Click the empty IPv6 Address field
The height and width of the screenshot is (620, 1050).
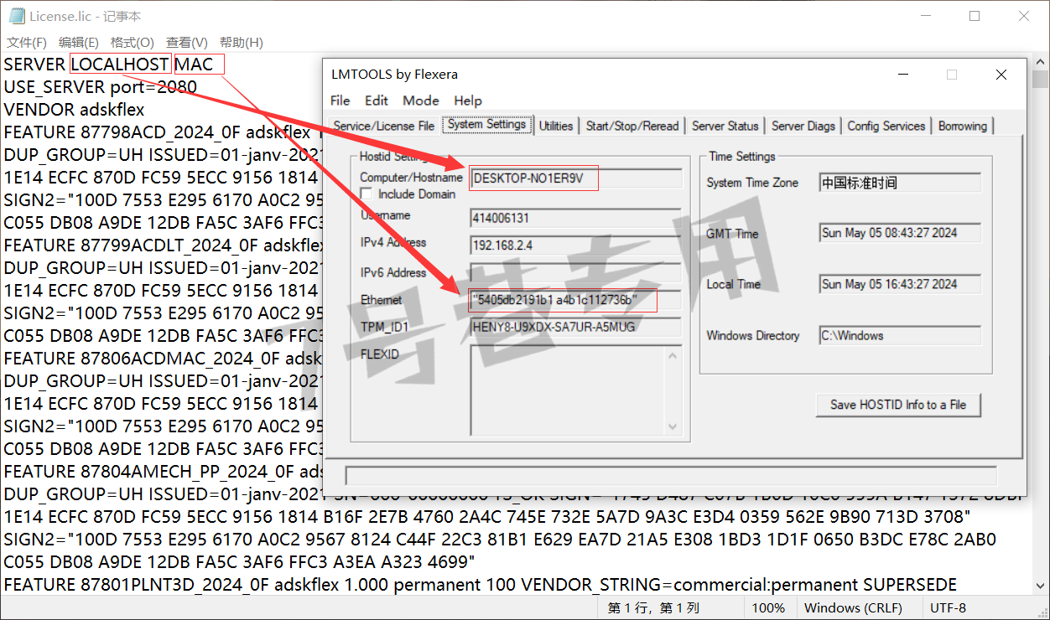pos(576,272)
